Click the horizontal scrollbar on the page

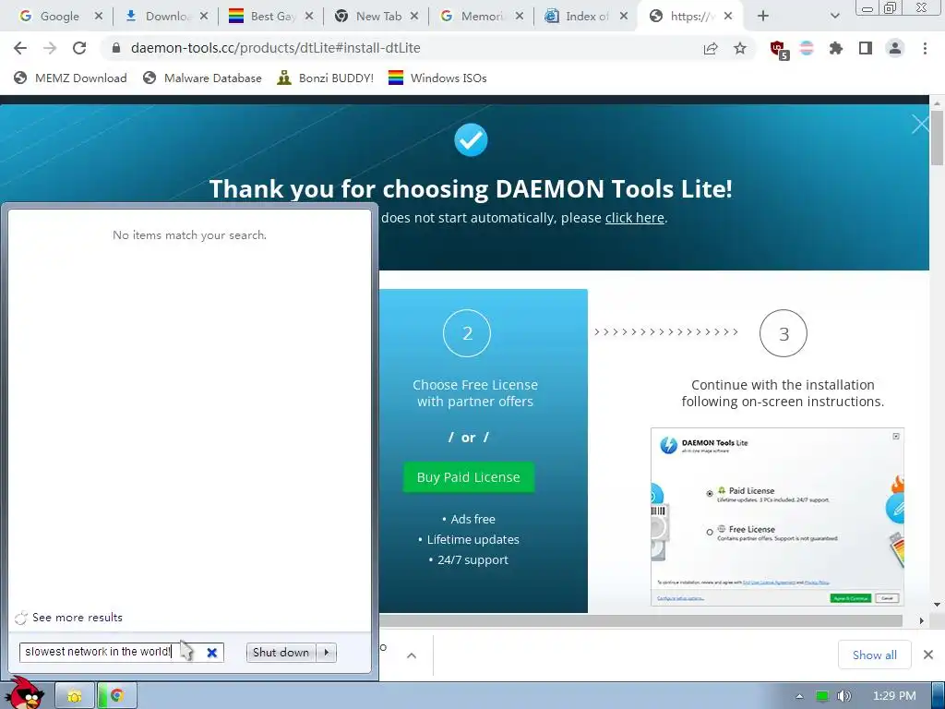(640, 620)
